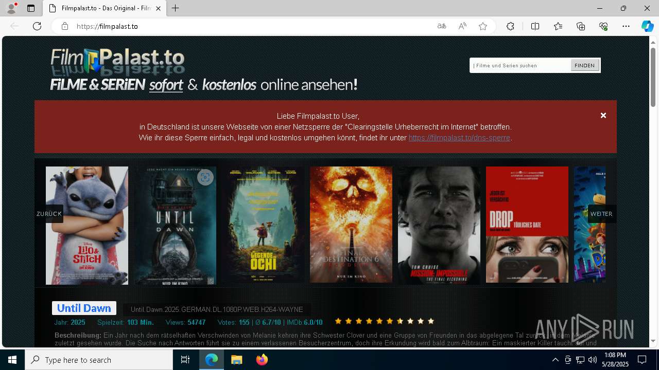Image resolution: width=659 pixels, height=370 pixels.
Task: Open the Legende von Ochi poster
Action: pyautogui.click(x=264, y=225)
